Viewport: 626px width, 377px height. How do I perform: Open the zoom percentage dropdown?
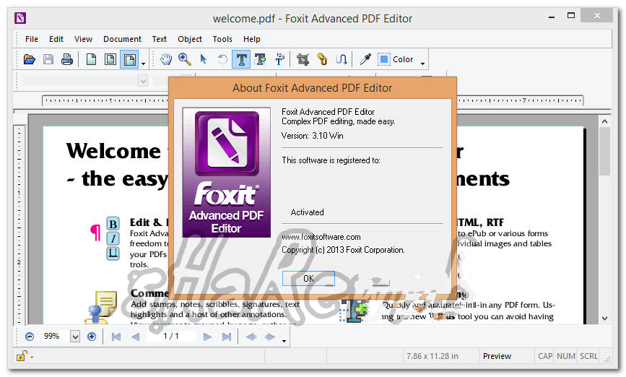75,337
